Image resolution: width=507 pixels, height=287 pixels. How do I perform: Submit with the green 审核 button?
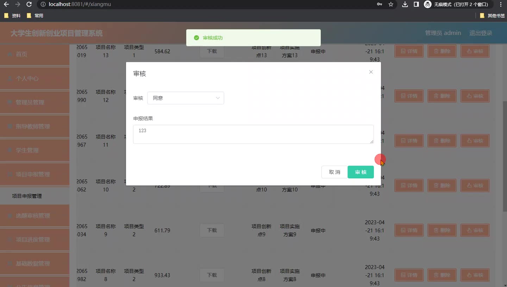pyautogui.click(x=361, y=172)
